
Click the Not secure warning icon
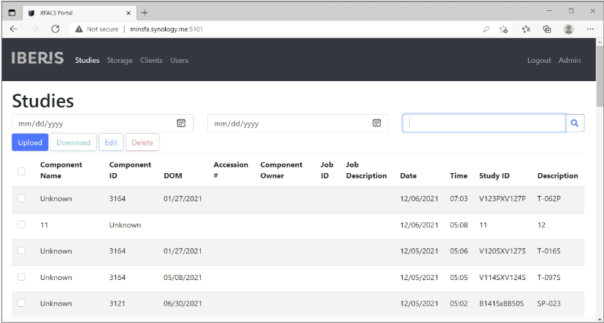(x=79, y=29)
